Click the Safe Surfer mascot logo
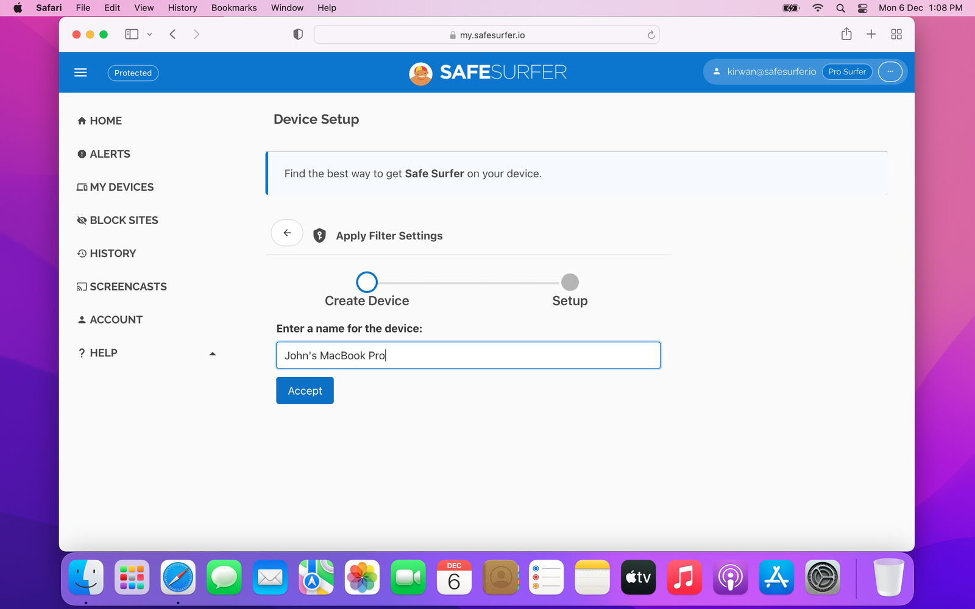The image size is (975, 609). (420, 73)
